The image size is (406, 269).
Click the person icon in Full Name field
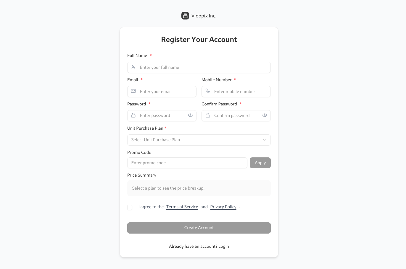[x=133, y=67]
